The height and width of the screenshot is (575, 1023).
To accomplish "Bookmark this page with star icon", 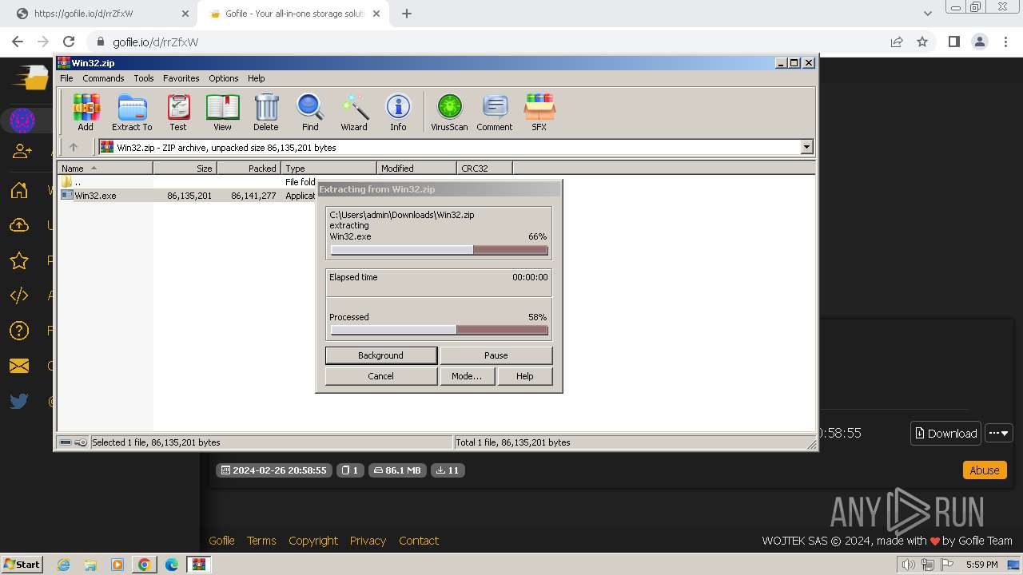I will point(922,42).
